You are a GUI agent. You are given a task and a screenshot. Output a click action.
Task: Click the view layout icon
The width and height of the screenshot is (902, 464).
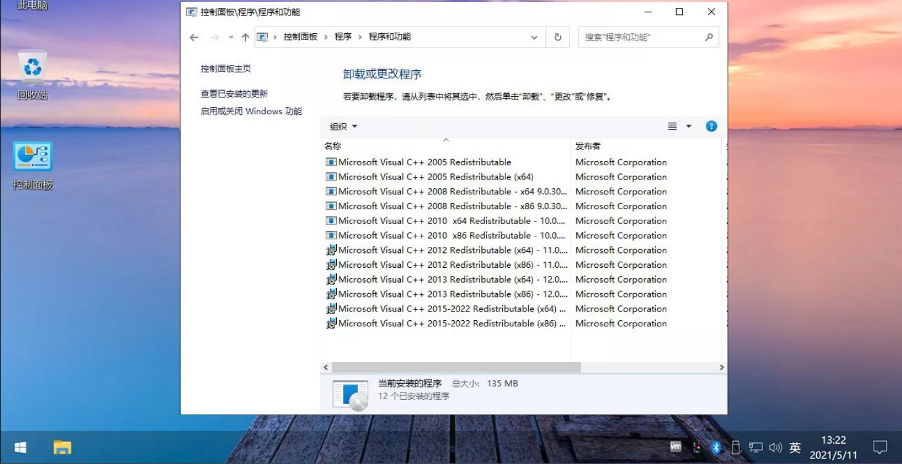tap(672, 126)
